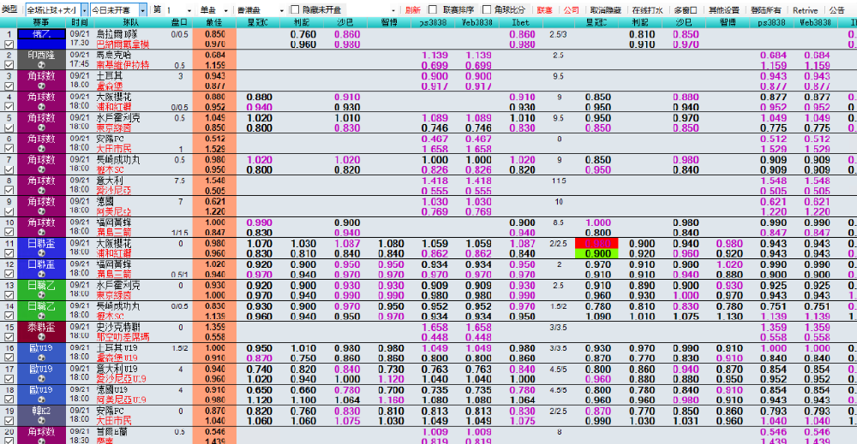Click the 取消隐藏 button
857x444 pixels.
[606, 9]
